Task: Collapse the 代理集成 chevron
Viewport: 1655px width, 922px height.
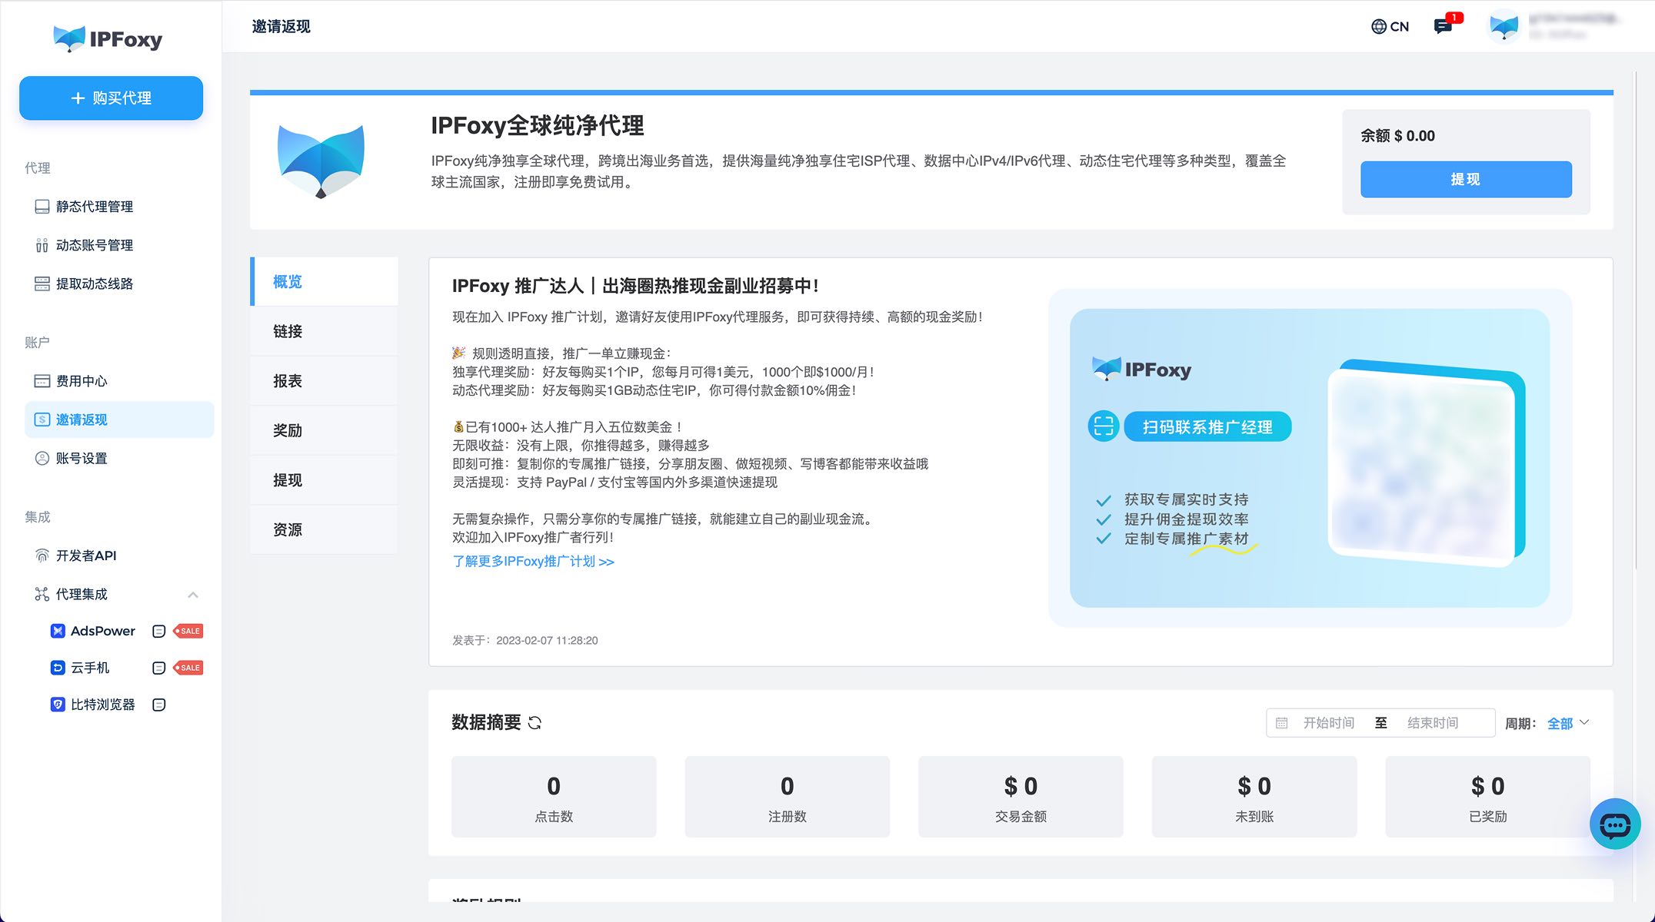Action: (x=193, y=595)
